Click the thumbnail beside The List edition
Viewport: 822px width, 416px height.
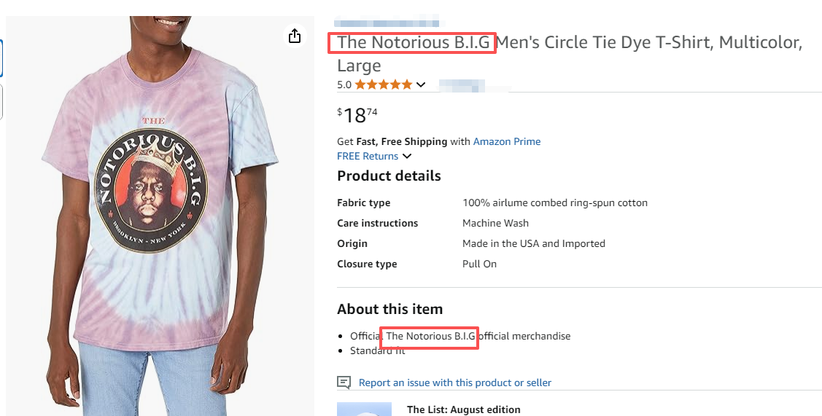click(364, 409)
